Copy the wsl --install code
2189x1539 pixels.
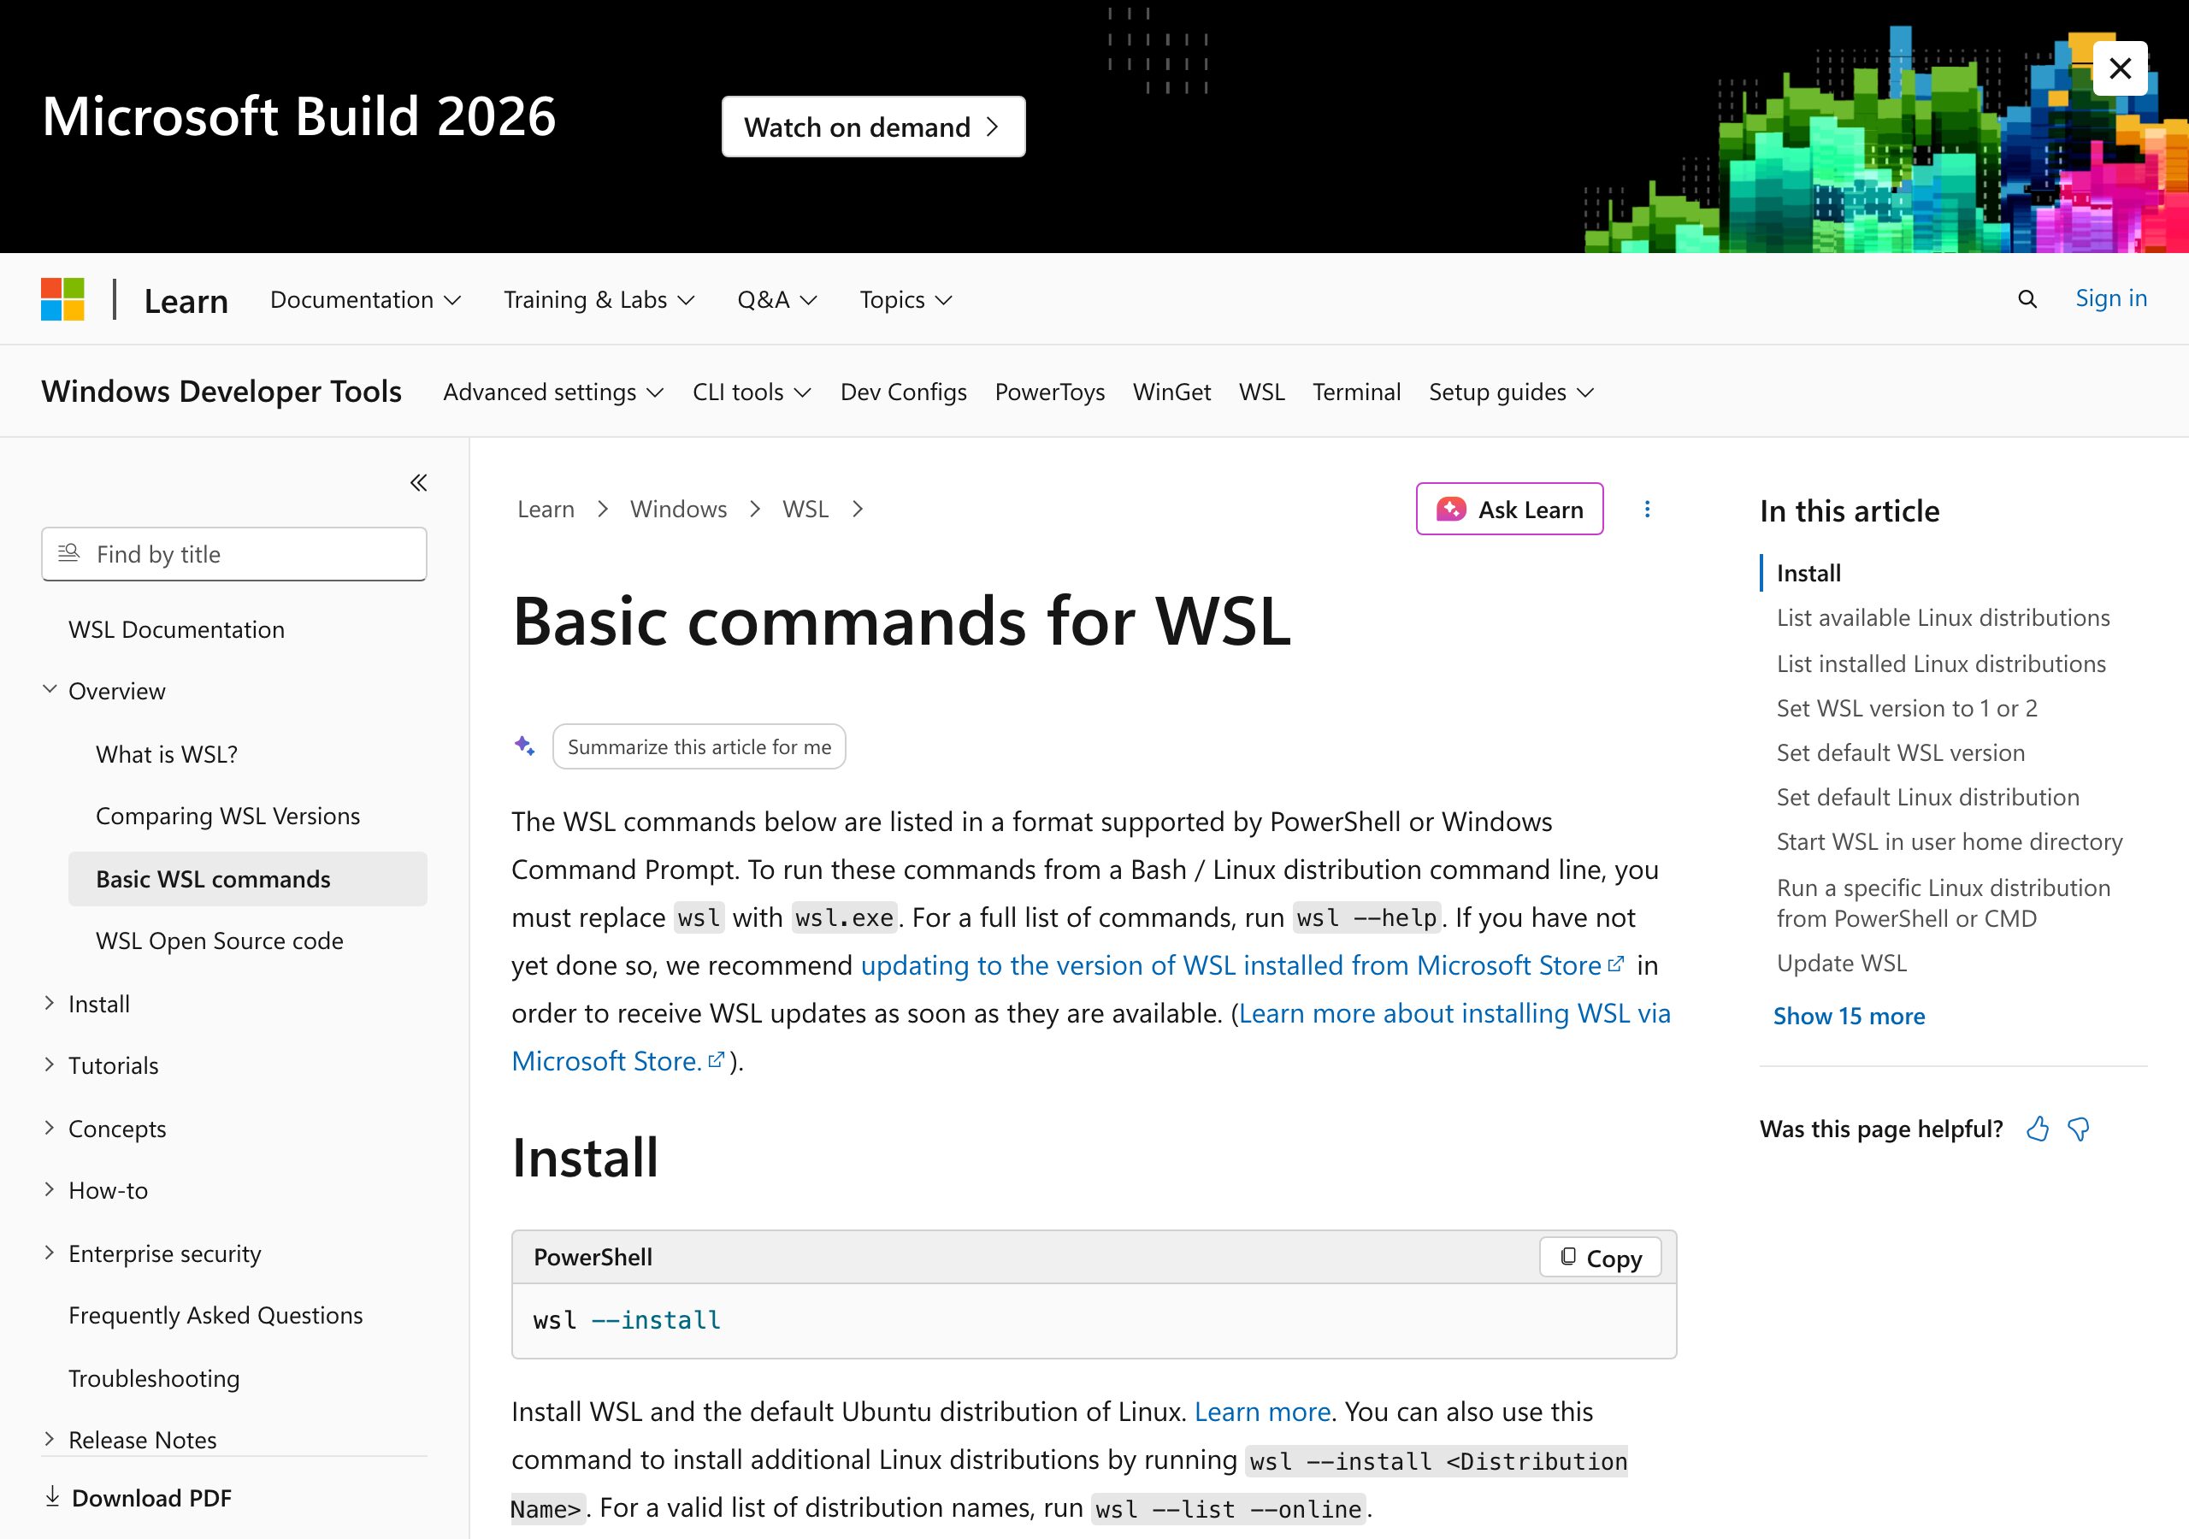[1600, 1257]
